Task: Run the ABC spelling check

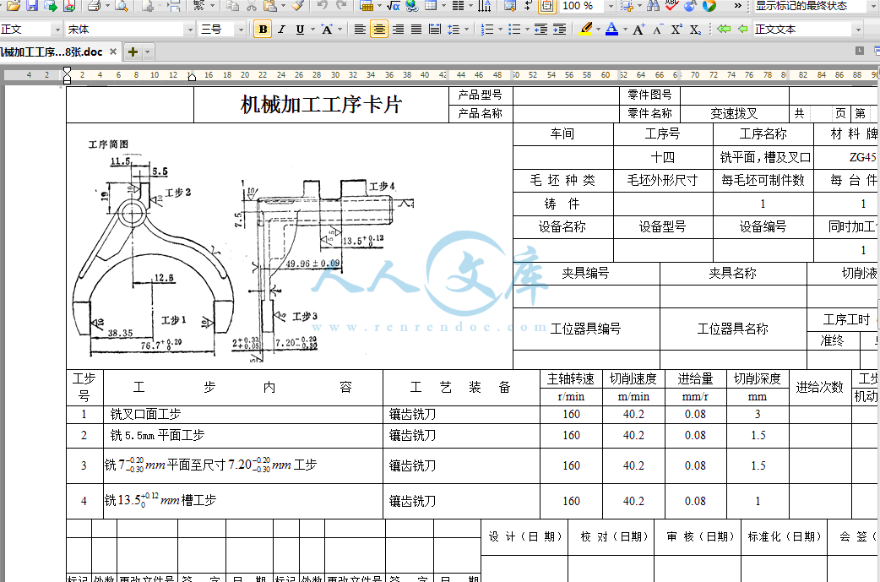Action: pyautogui.click(x=671, y=6)
